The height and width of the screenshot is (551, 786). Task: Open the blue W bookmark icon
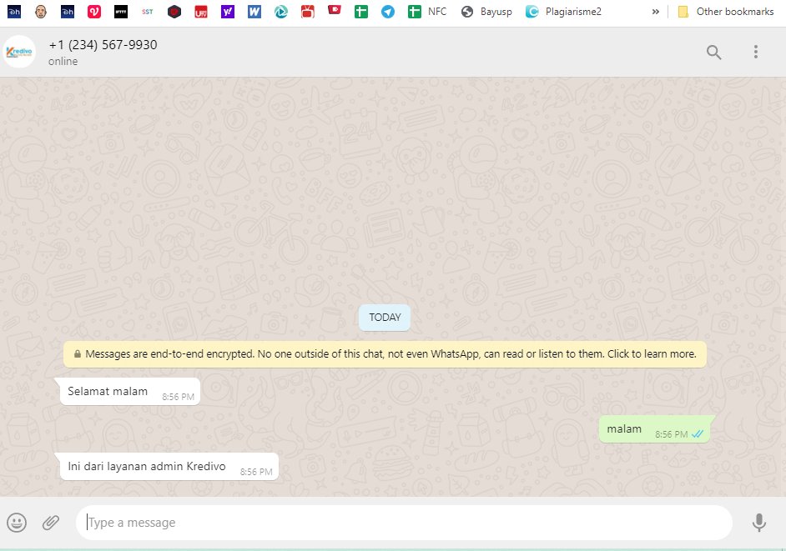[x=254, y=12]
